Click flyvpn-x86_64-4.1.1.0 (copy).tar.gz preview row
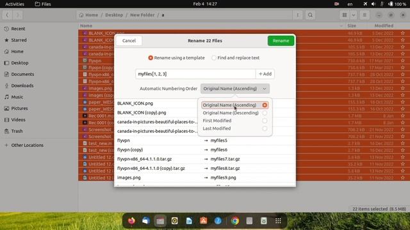This screenshot has height=230, width=410. [x=205, y=168]
